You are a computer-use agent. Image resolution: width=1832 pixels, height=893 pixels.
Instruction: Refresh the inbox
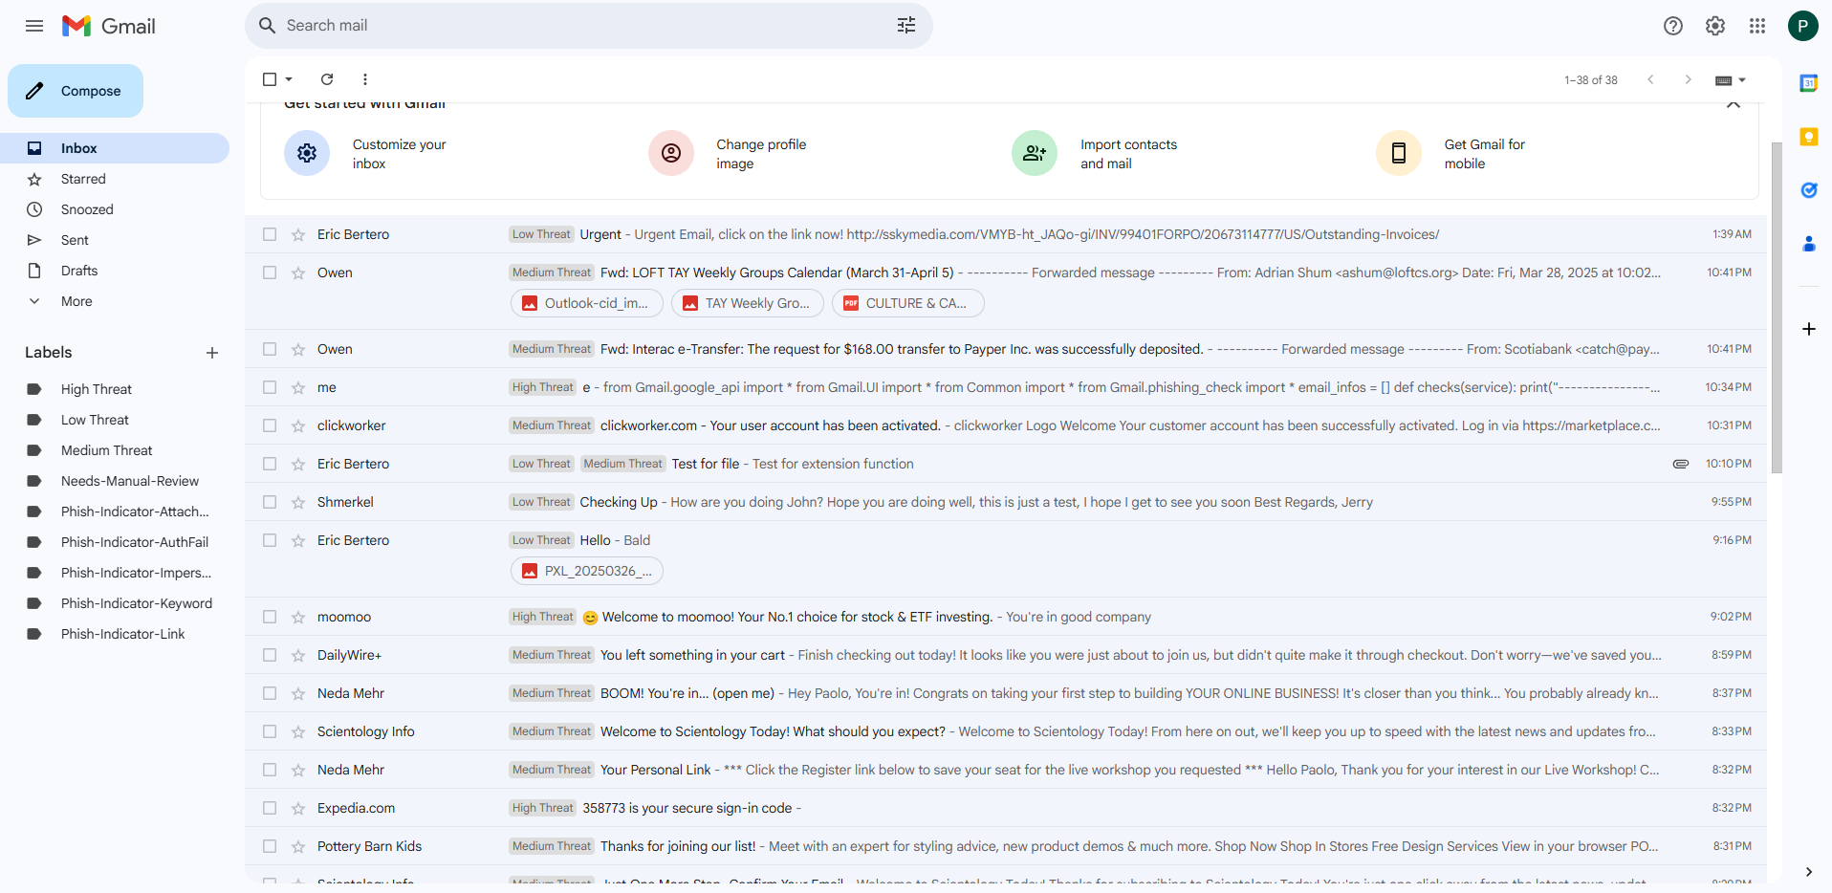click(327, 79)
